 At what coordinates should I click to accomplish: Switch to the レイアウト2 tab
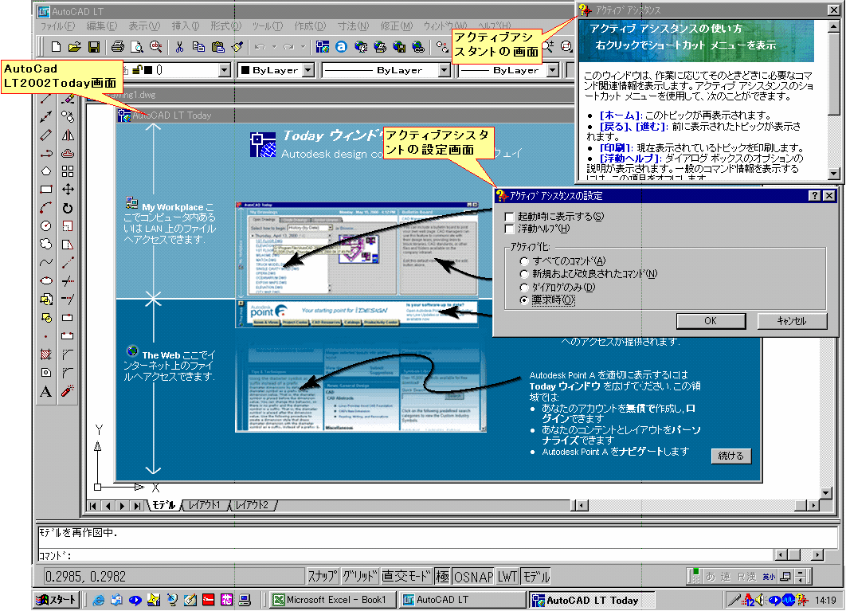pyautogui.click(x=252, y=505)
